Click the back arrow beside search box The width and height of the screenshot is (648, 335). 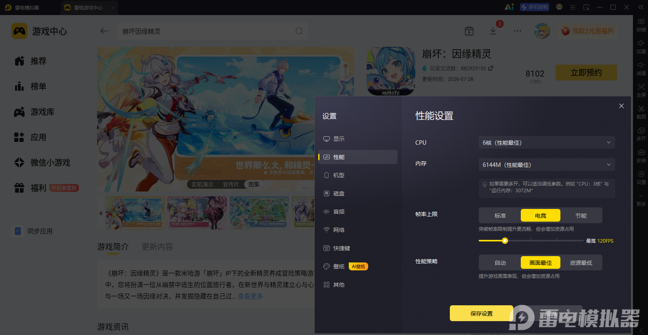[x=104, y=31]
